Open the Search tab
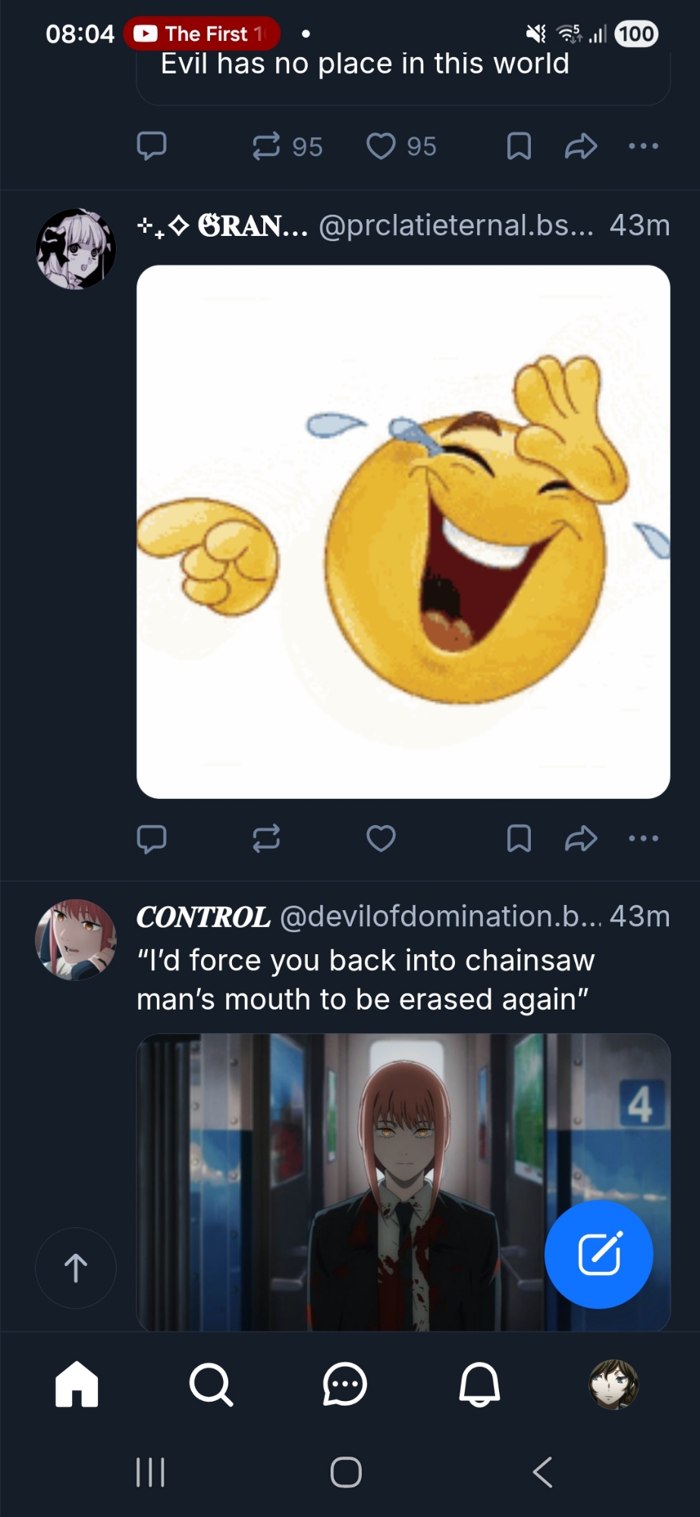 point(211,1384)
